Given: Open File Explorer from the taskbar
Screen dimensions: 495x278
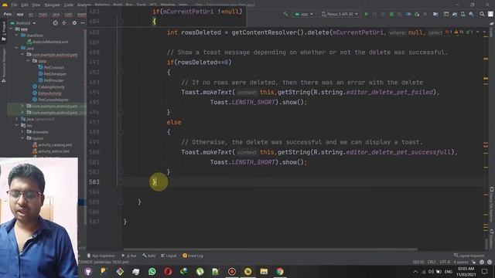Looking at the screenshot, I should pos(264,271).
